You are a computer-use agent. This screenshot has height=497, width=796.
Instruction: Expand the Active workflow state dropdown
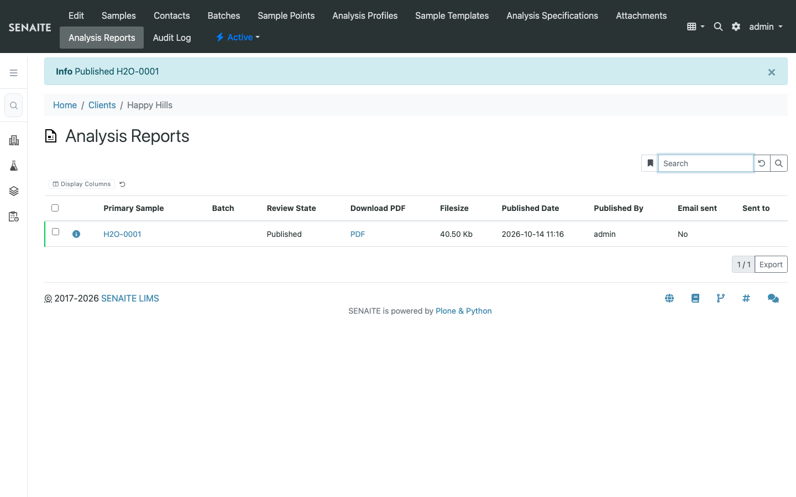point(238,38)
